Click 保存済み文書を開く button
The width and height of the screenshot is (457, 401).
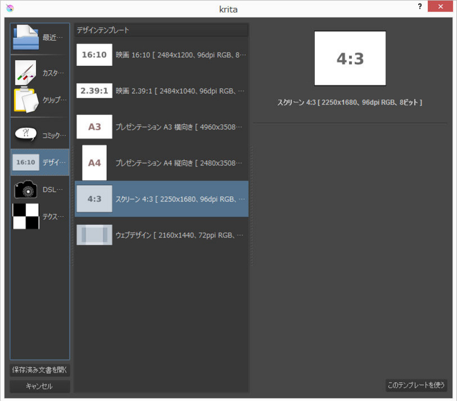point(40,370)
